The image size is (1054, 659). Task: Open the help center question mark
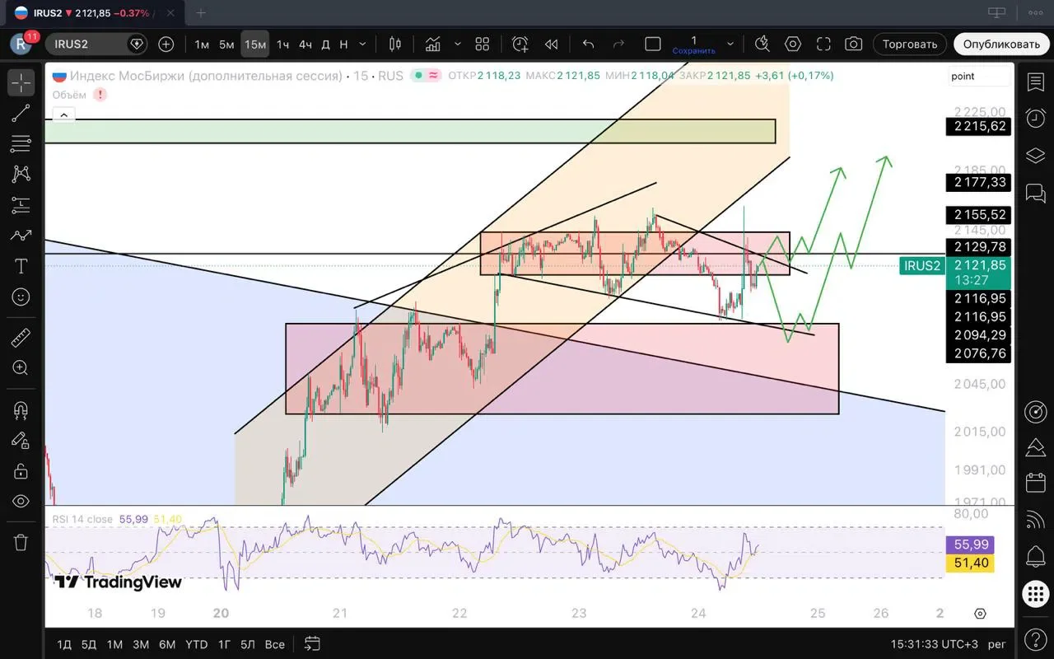1035,638
